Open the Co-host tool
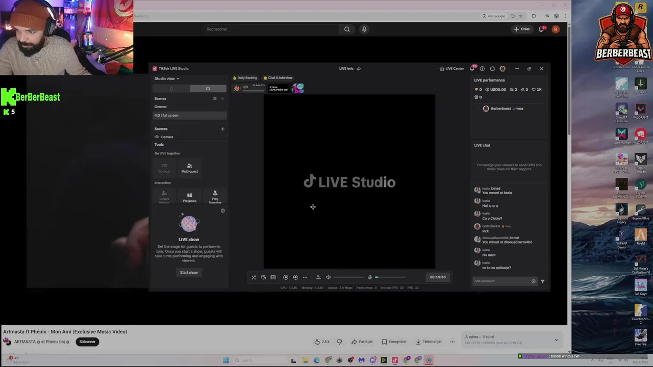Viewport: 653px width, 367px height. tap(164, 168)
